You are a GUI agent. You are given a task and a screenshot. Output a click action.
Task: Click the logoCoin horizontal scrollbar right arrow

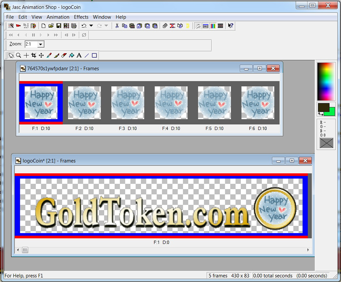[308, 250]
